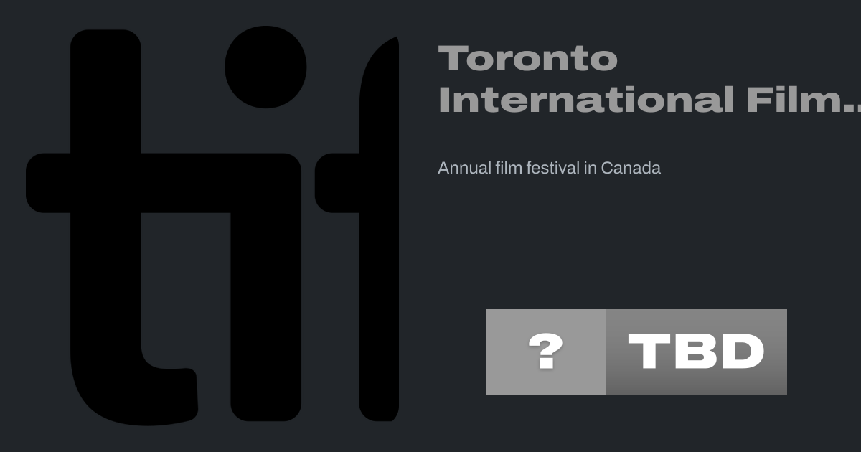Click the vertical divider beside the logo
The width and height of the screenshot is (861, 452).
point(418,226)
